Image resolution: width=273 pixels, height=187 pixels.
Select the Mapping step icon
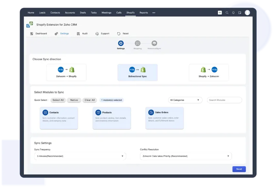click(138, 43)
